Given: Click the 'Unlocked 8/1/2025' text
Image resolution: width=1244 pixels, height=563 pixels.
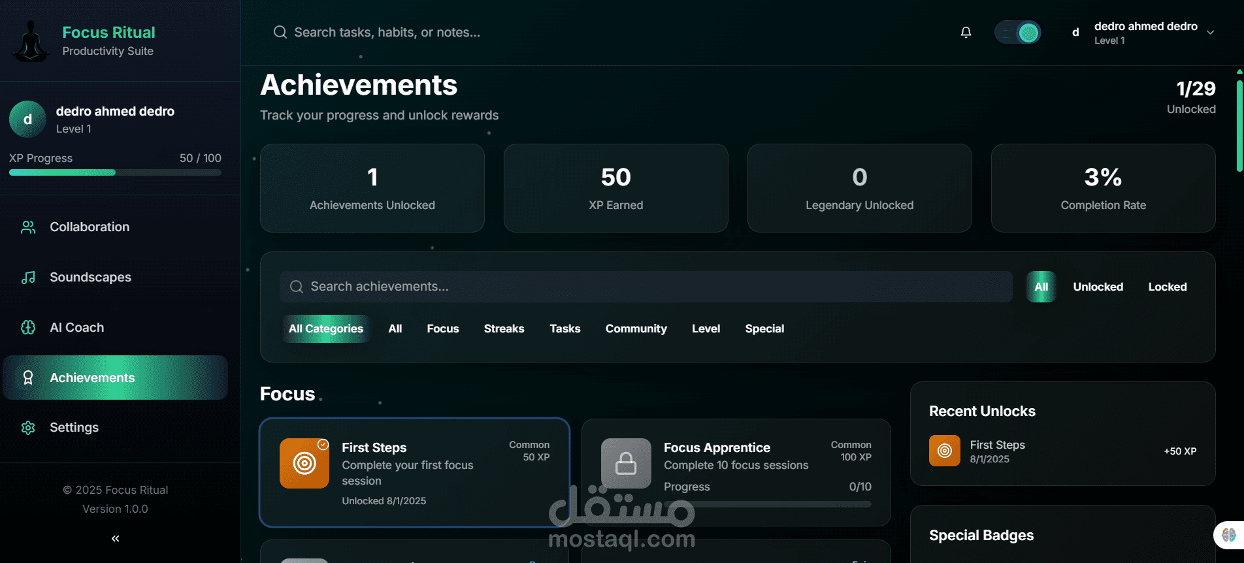Looking at the screenshot, I should 384,501.
